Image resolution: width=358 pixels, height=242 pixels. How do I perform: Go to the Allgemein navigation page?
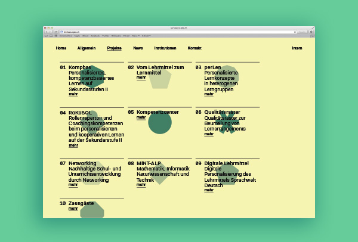point(87,48)
